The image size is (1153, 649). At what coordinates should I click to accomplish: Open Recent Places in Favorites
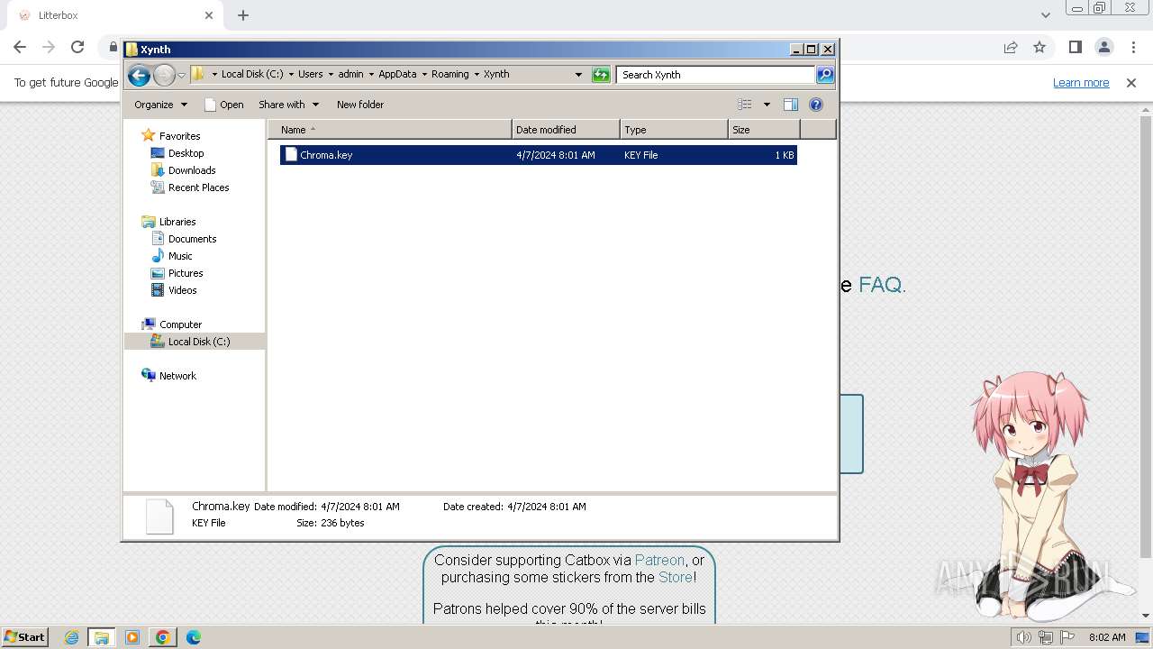point(198,187)
